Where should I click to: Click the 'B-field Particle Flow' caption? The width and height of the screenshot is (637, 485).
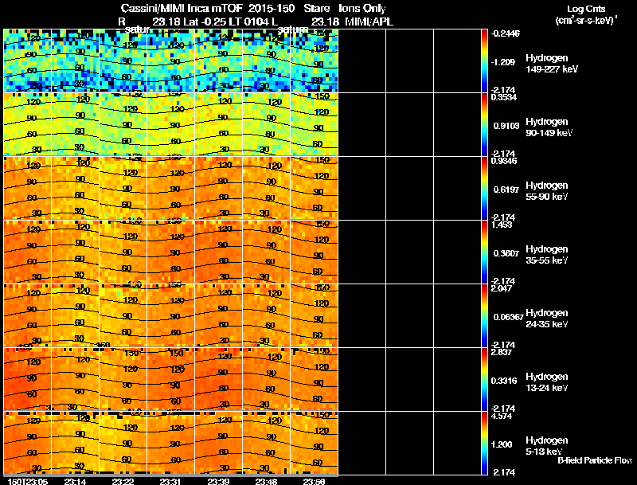[x=595, y=460]
